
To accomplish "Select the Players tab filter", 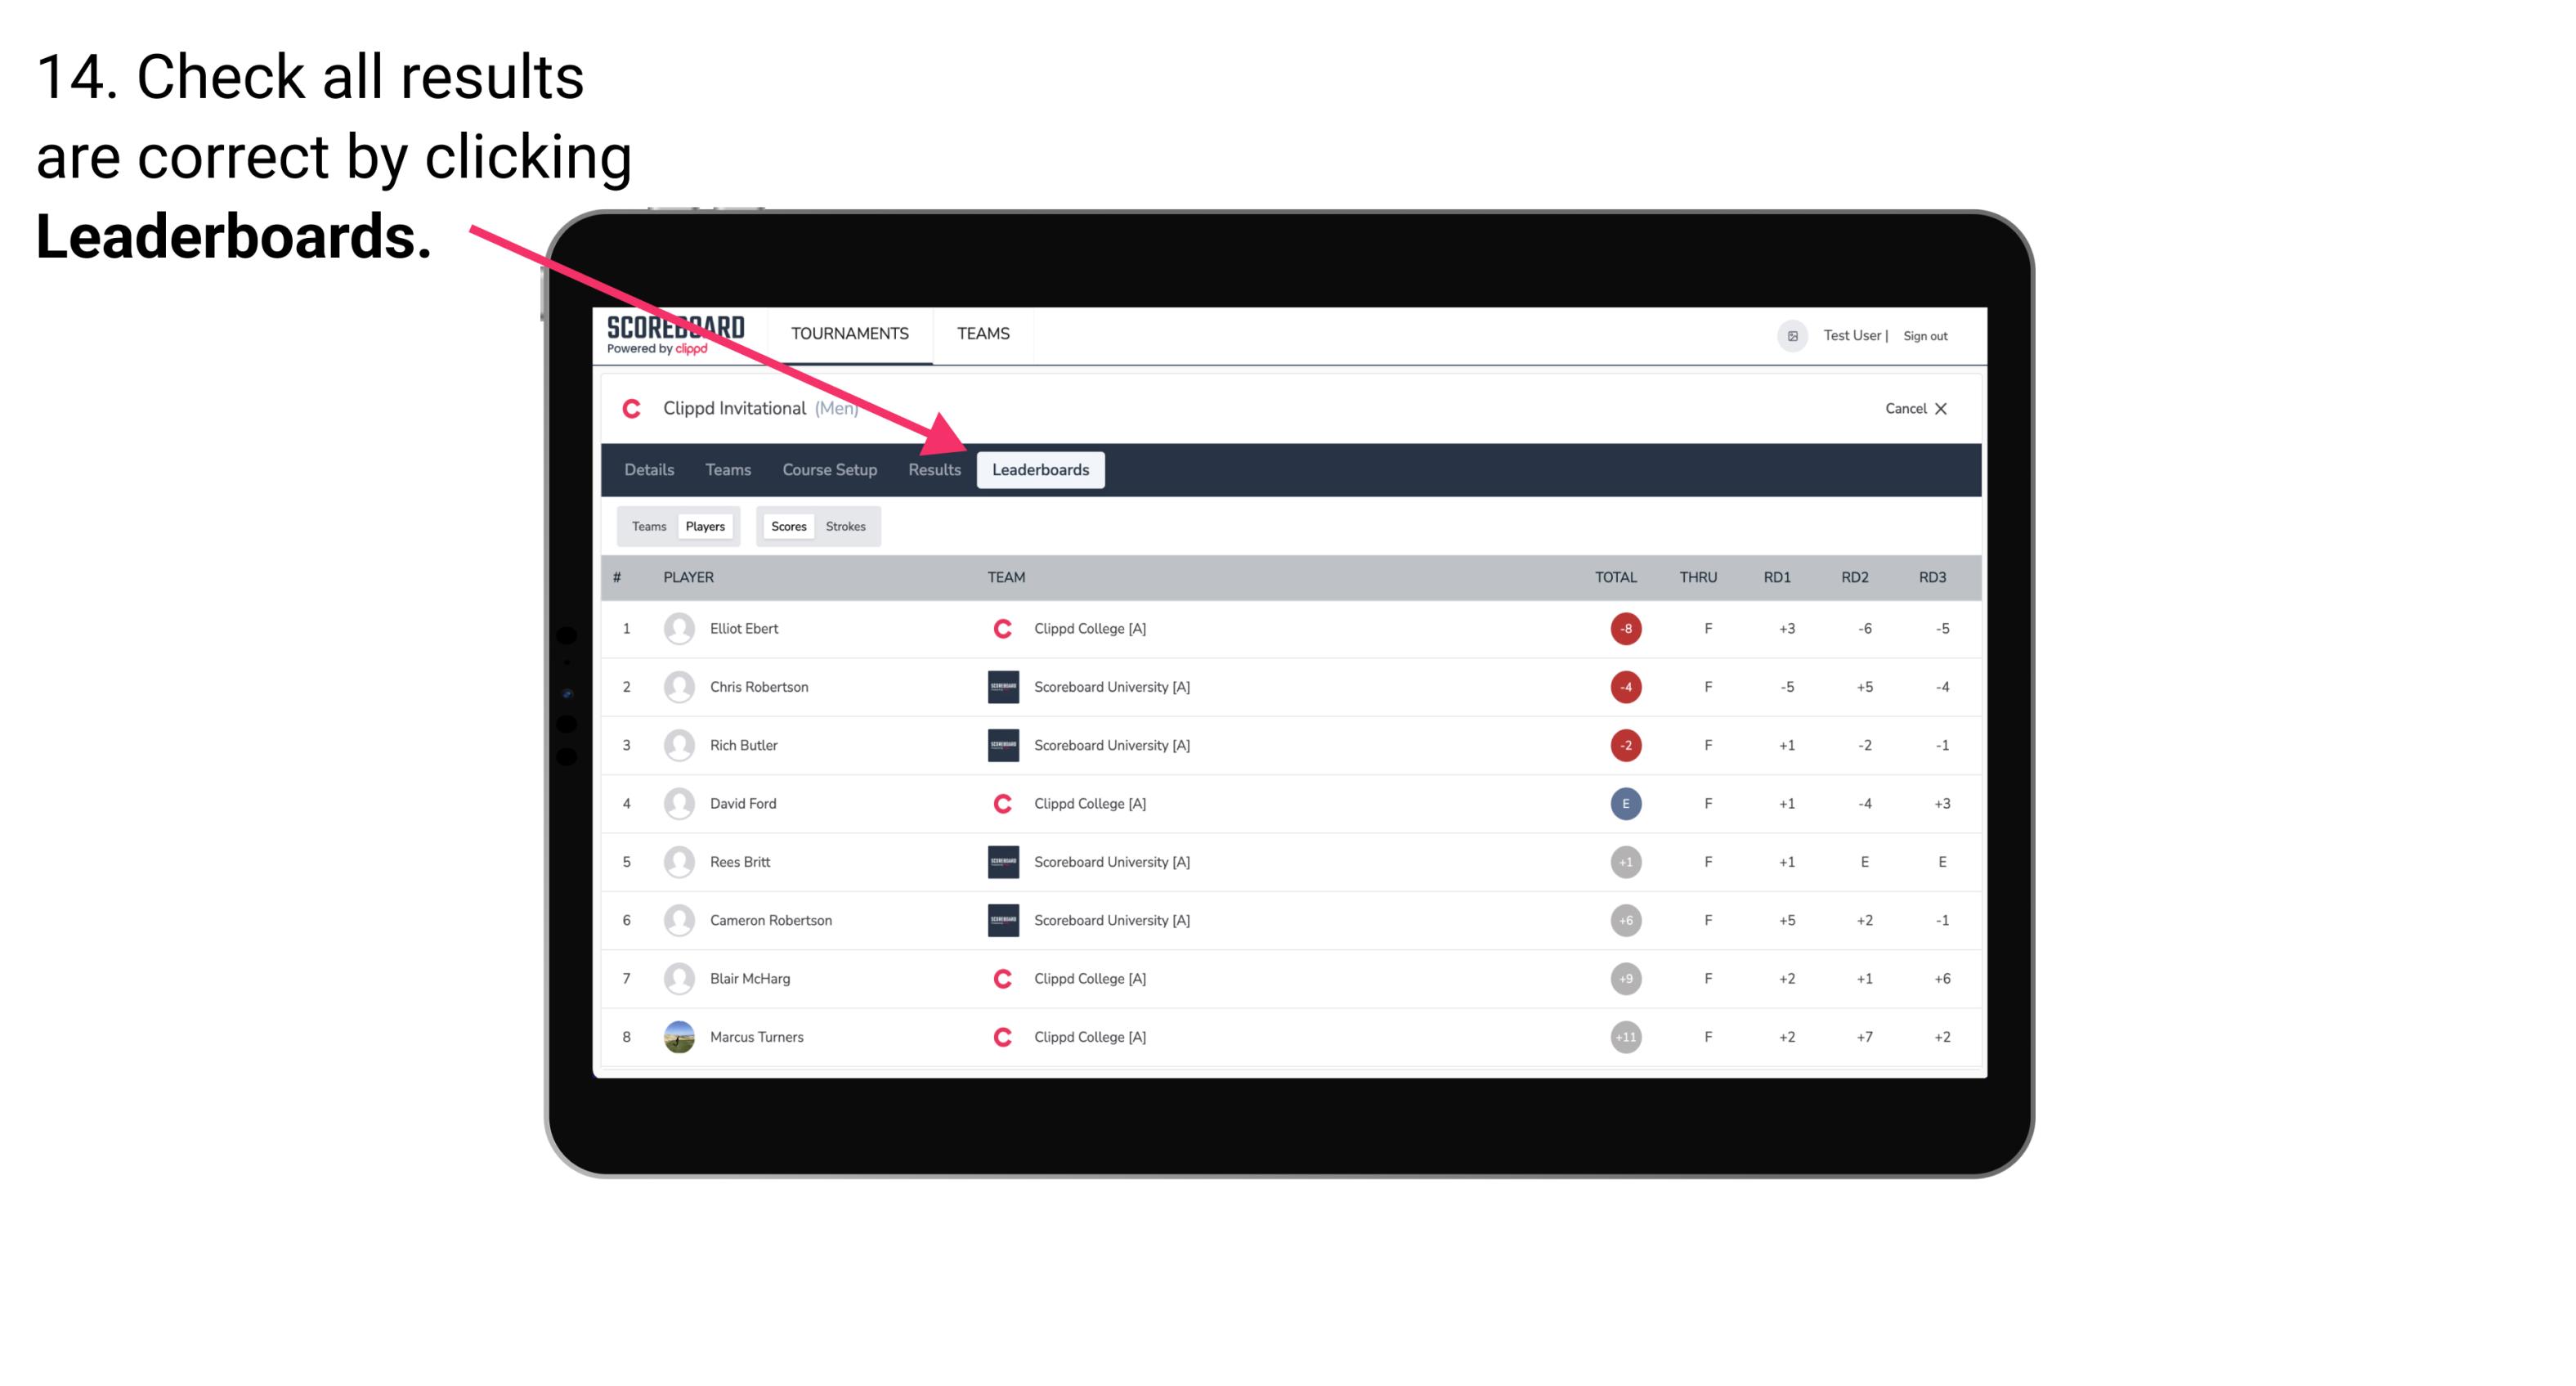I will [x=705, y=526].
